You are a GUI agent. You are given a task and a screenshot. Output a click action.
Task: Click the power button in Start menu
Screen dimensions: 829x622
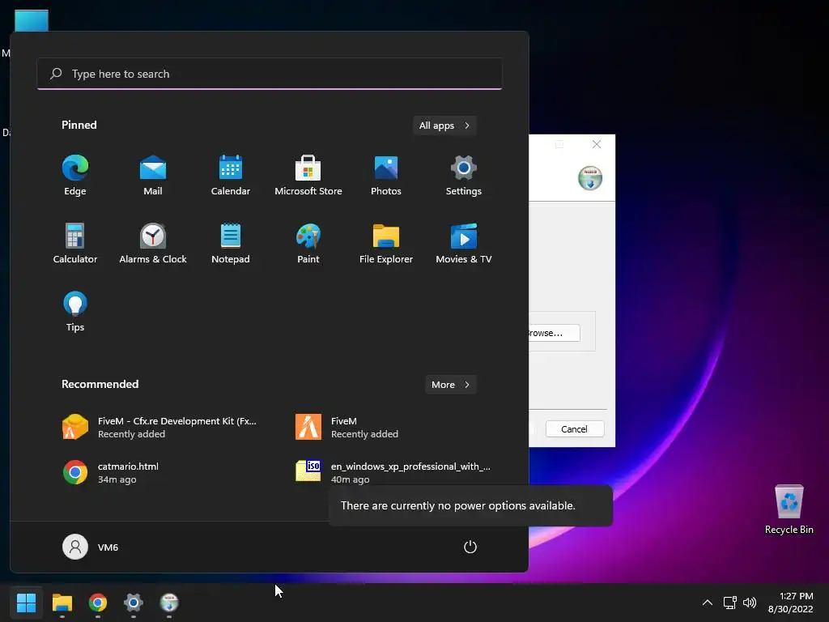tap(470, 547)
